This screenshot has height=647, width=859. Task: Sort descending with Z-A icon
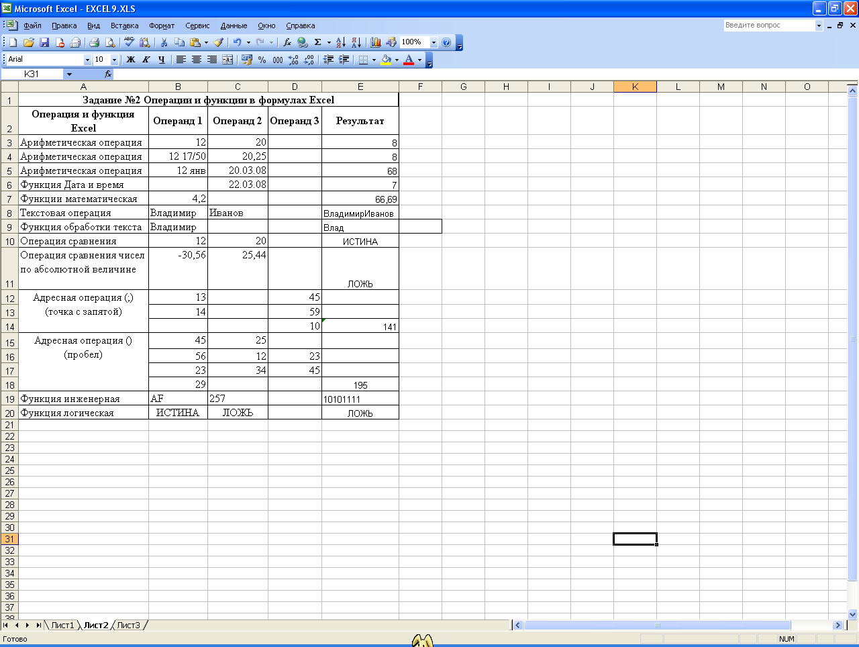point(356,42)
